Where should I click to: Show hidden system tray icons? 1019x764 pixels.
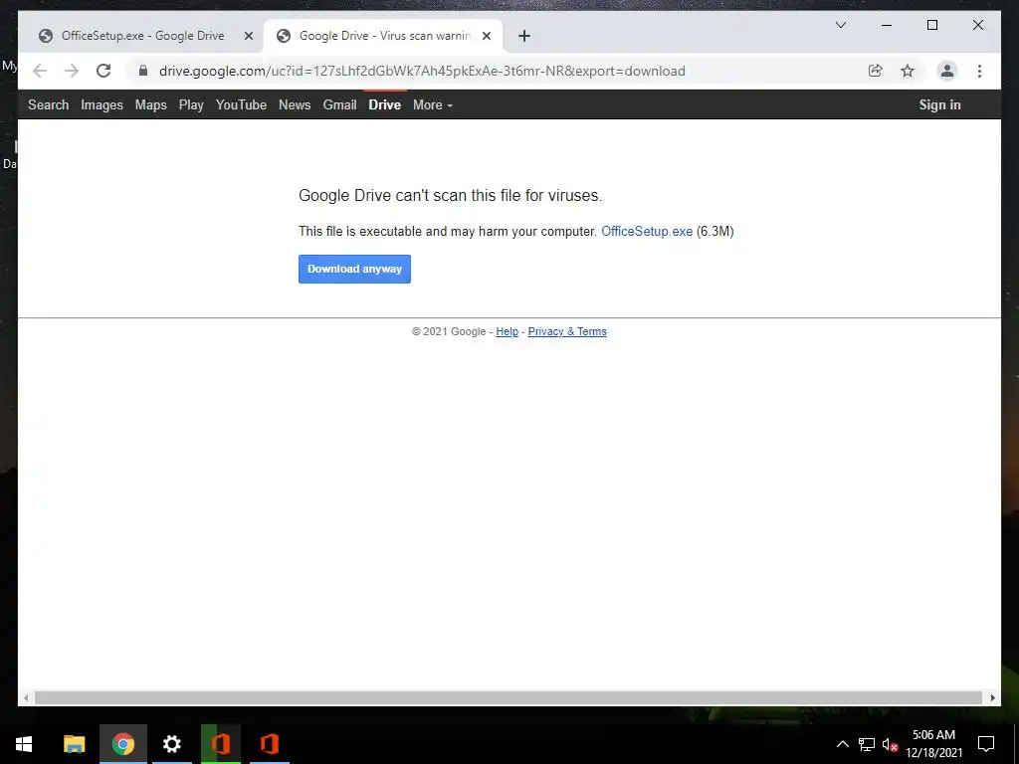coord(842,744)
